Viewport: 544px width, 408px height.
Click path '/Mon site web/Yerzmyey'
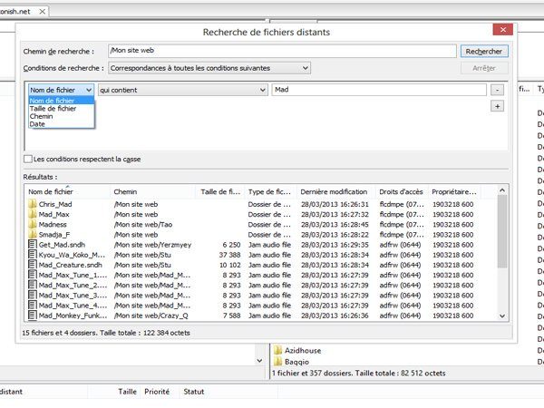(x=152, y=245)
